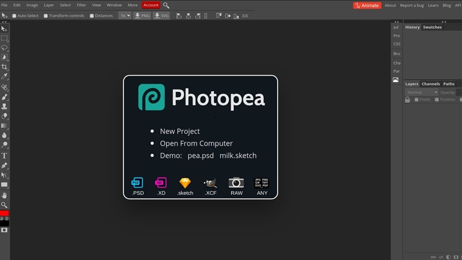Click the image icon in the collapsed side panel
The height and width of the screenshot is (260, 462).
tap(396, 80)
